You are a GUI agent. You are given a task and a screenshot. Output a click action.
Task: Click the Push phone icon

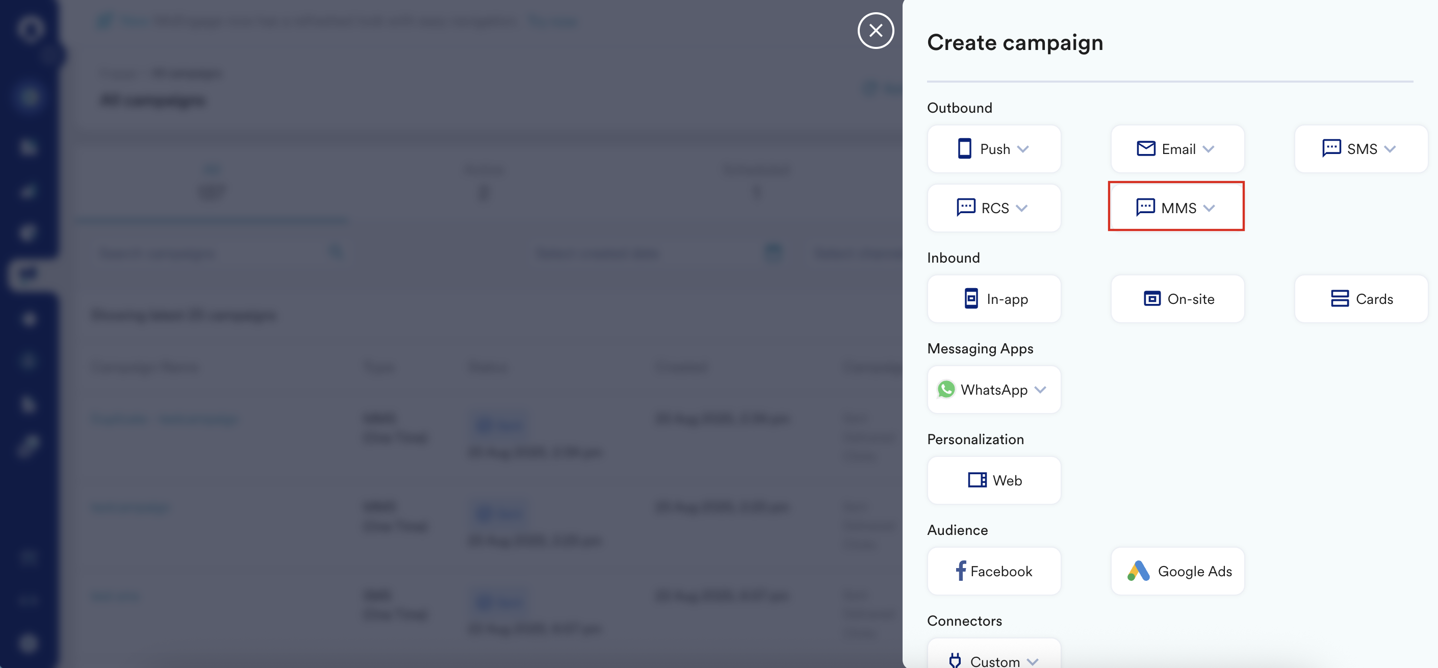coord(964,149)
